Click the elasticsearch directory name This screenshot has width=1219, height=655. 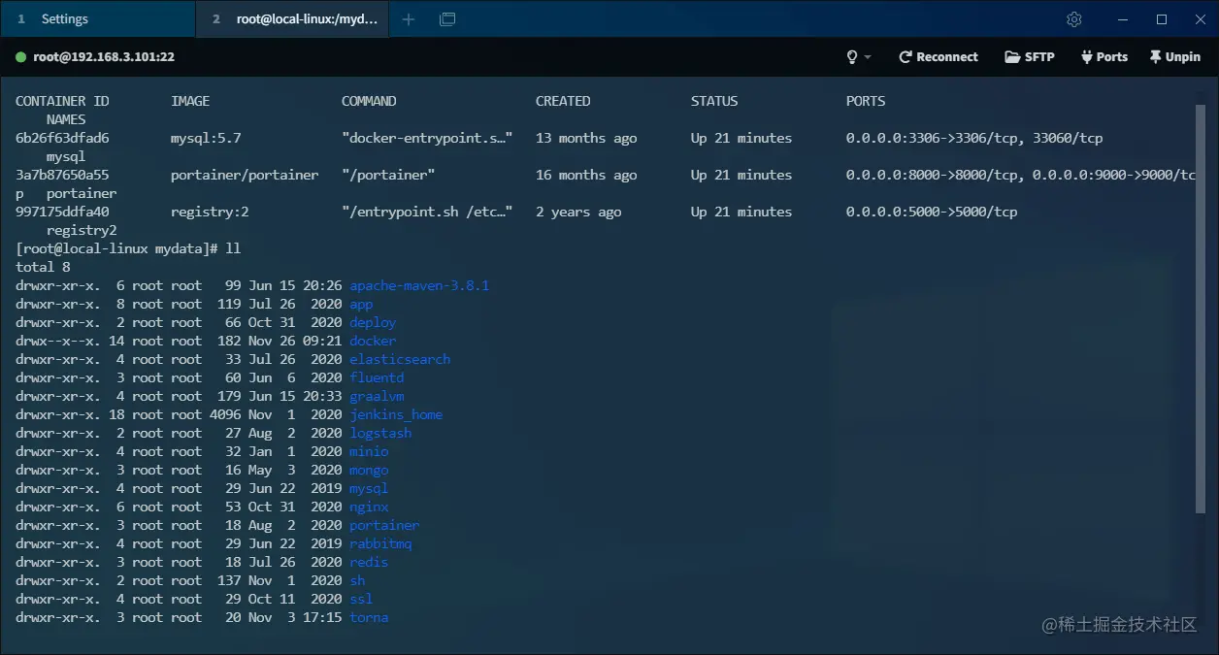click(400, 359)
